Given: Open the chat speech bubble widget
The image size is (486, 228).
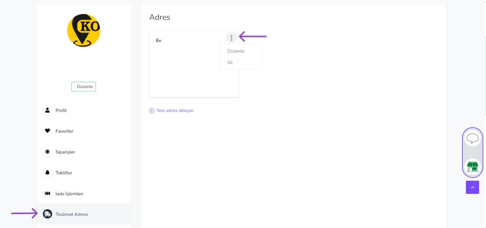Looking at the screenshot, I should tap(472, 138).
